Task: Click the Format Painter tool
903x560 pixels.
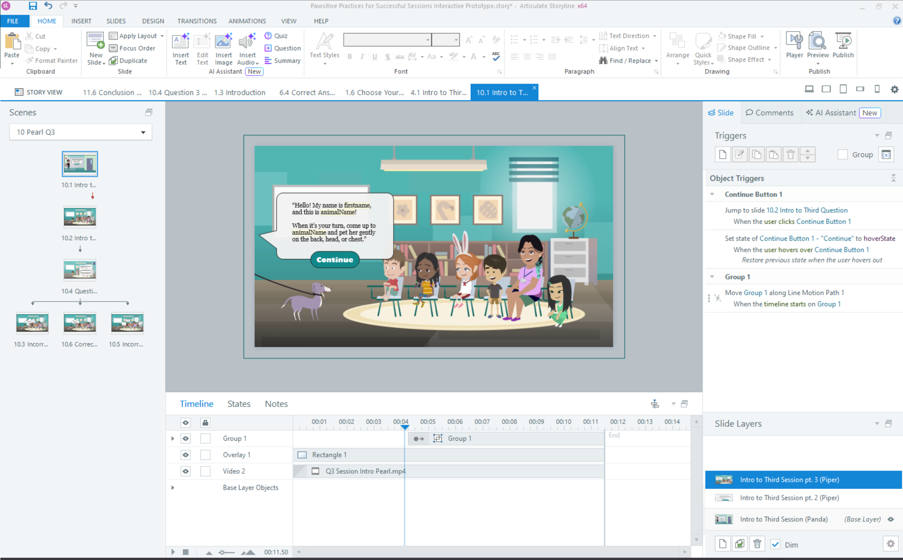Action: [x=52, y=61]
